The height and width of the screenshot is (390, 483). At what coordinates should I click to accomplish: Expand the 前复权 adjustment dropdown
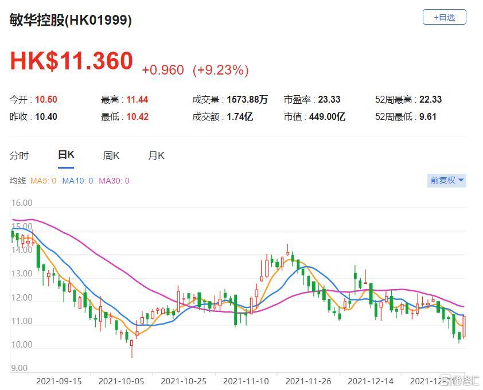(447, 180)
